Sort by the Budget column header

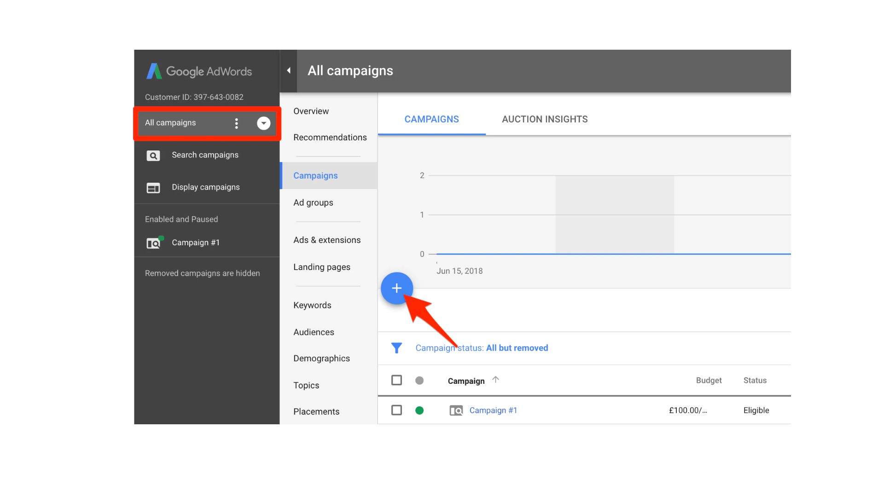pos(709,381)
